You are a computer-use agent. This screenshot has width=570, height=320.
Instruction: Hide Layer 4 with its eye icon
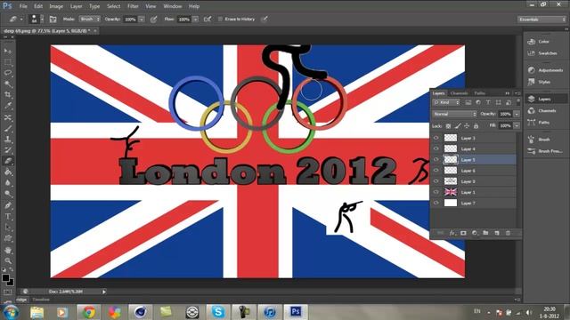pos(436,148)
